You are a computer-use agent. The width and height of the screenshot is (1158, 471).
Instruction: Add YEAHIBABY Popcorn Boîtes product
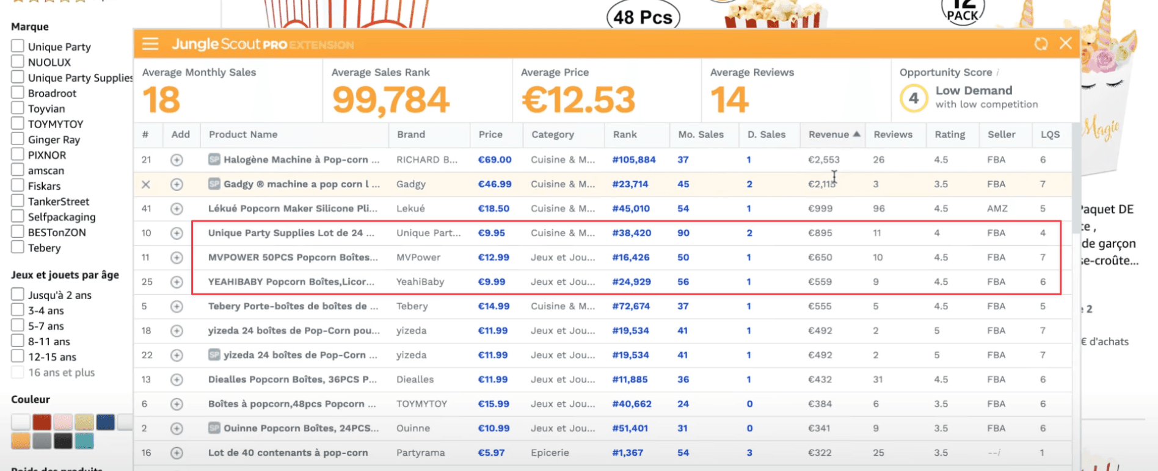point(177,282)
